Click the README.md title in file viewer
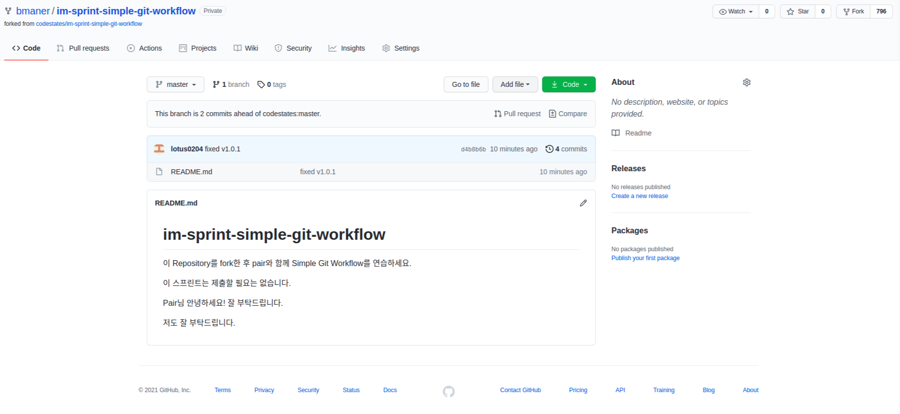Image resolution: width=900 pixels, height=414 pixels. [x=176, y=203]
